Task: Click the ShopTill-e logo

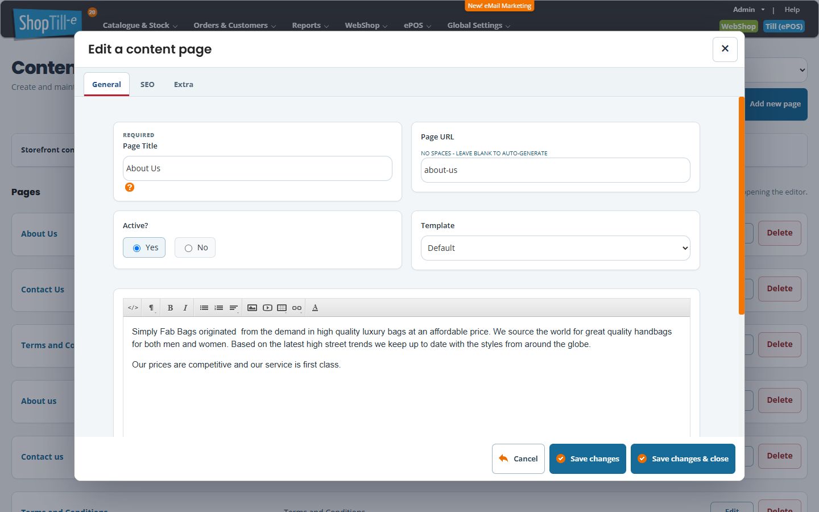Action: [48, 24]
